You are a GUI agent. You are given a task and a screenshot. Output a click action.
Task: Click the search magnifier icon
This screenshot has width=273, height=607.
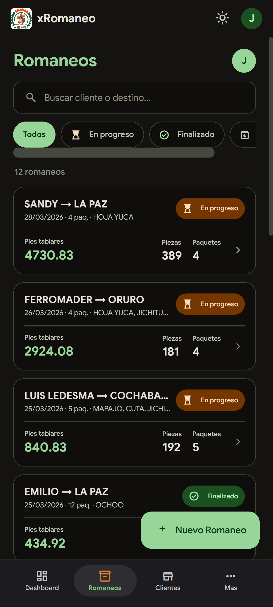pos(31,98)
